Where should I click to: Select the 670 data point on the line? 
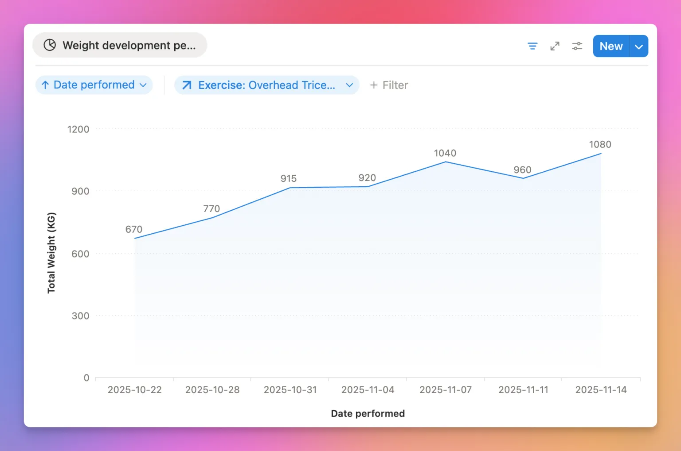click(135, 239)
